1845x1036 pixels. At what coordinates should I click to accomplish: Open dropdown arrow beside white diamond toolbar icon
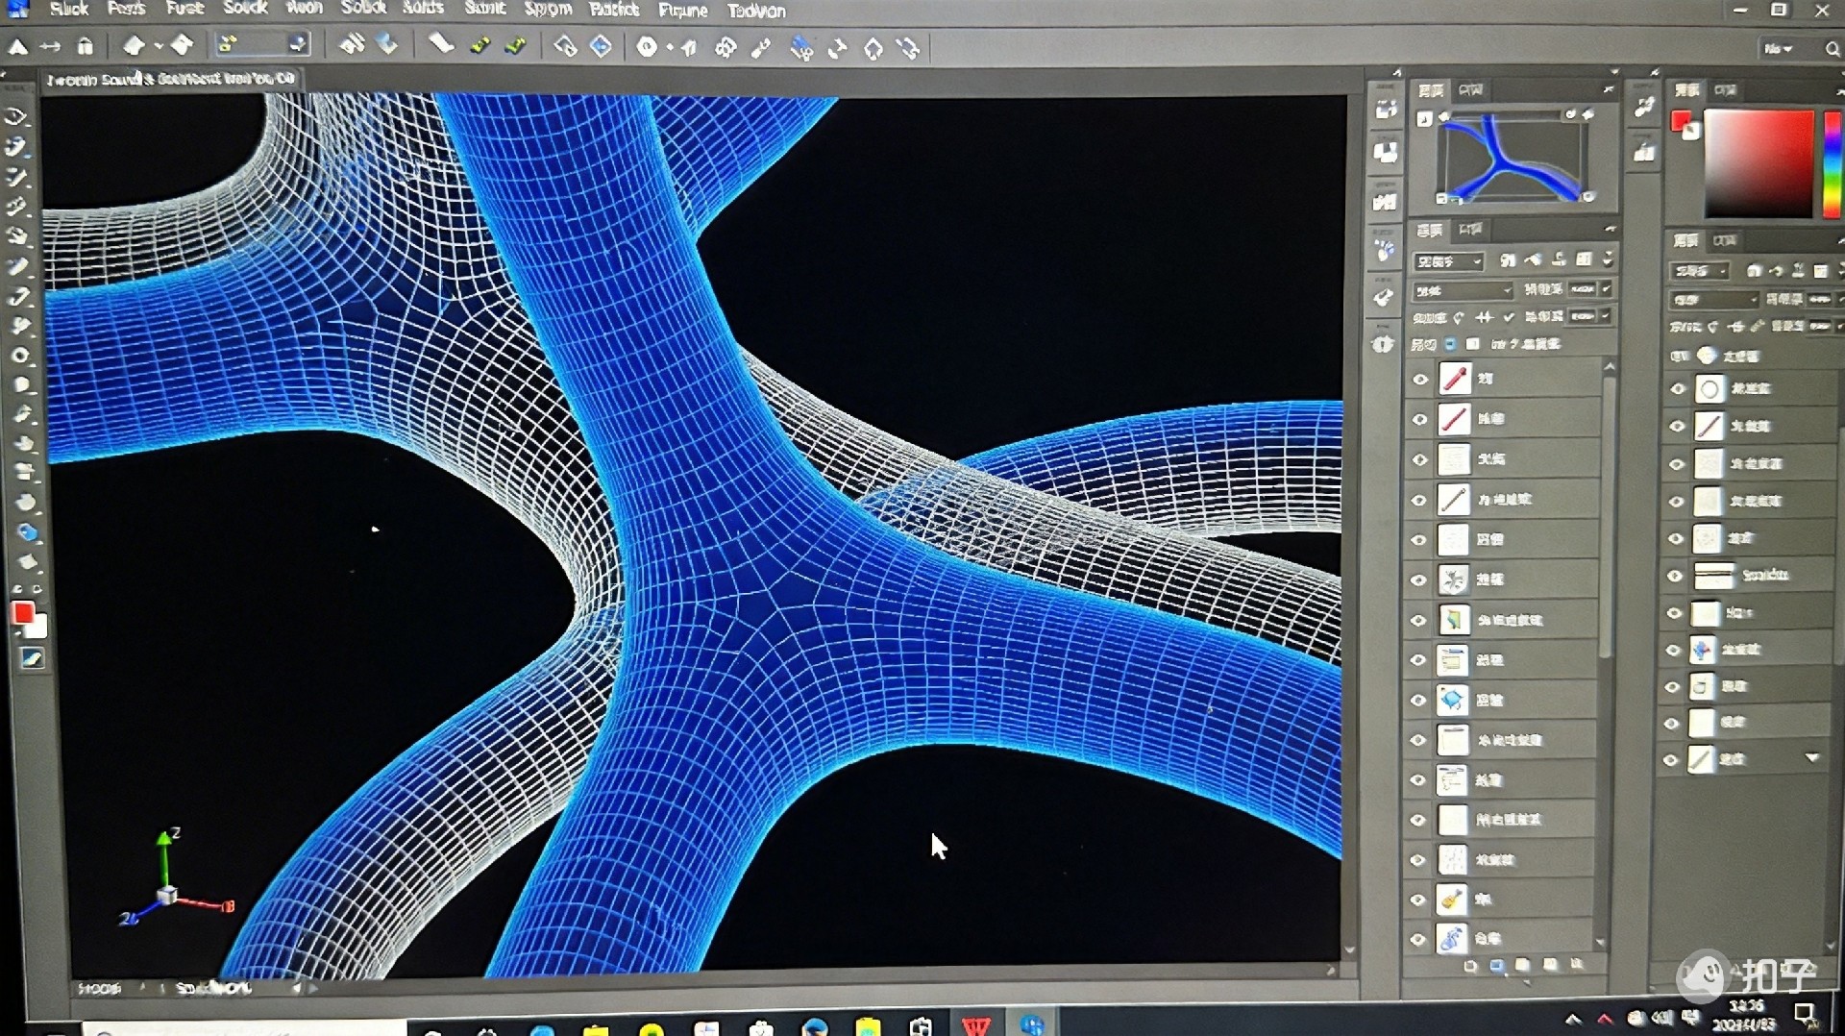(159, 46)
